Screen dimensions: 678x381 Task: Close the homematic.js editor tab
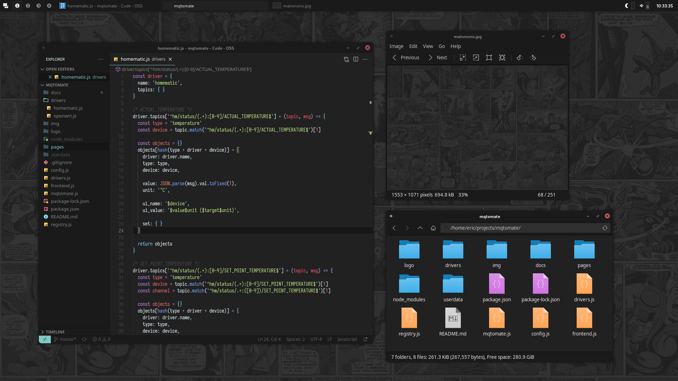pyautogui.click(x=170, y=59)
